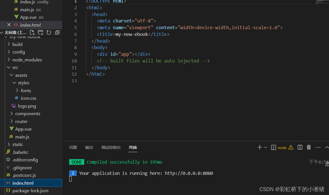The height and width of the screenshot is (195, 329).
Task: Click the auto injected comment on line 10
Action: pyautogui.click(x=153, y=61)
